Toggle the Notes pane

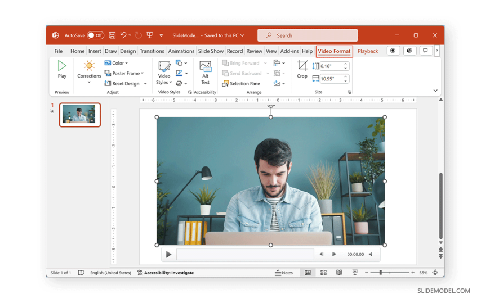(284, 273)
